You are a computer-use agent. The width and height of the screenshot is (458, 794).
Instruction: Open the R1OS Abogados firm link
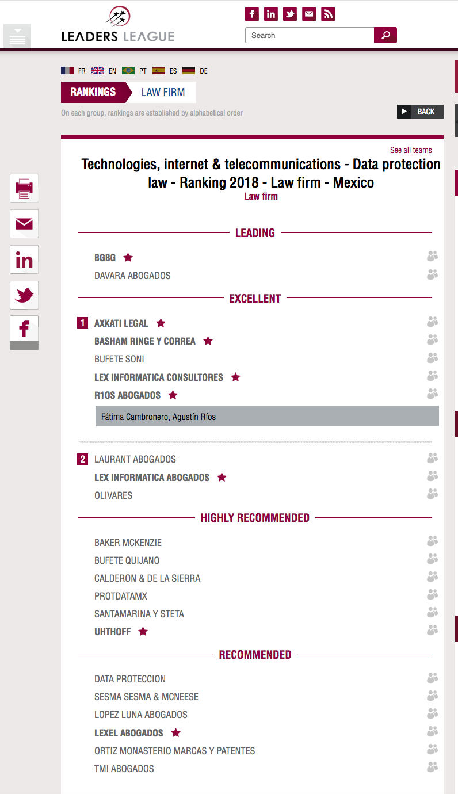pos(128,395)
